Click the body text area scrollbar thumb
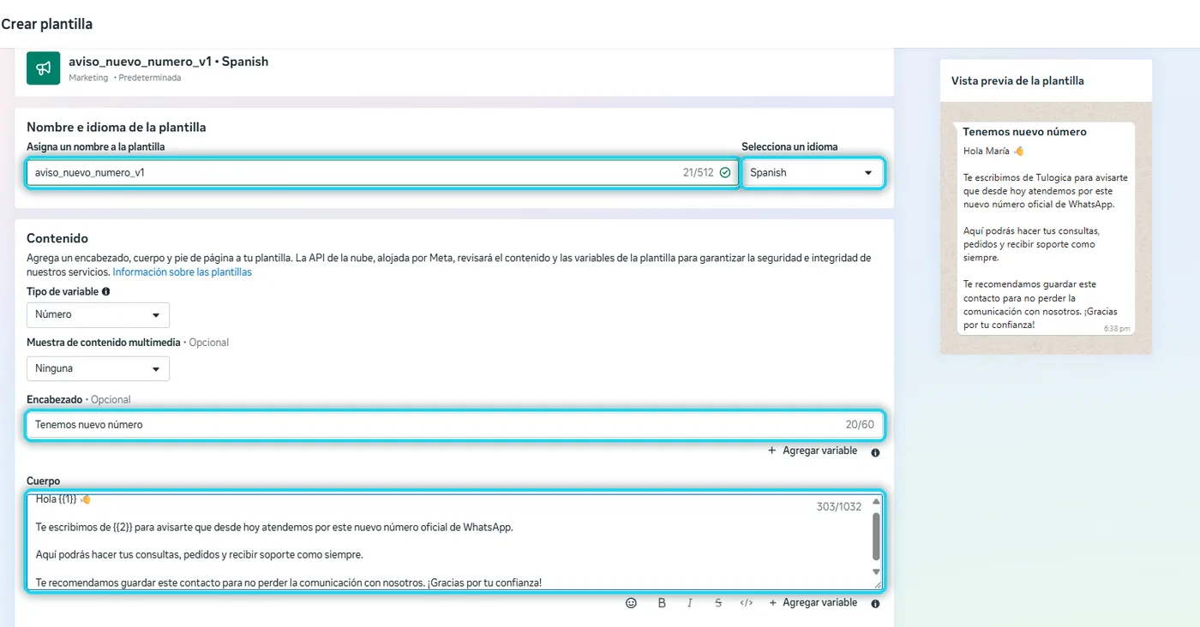This screenshot has height=627, width=1200. tap(876, 535)
